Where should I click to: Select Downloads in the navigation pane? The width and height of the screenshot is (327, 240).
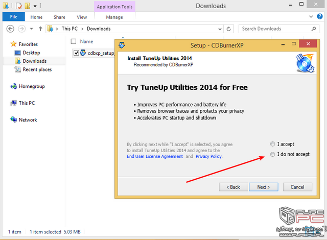point(35,61)
